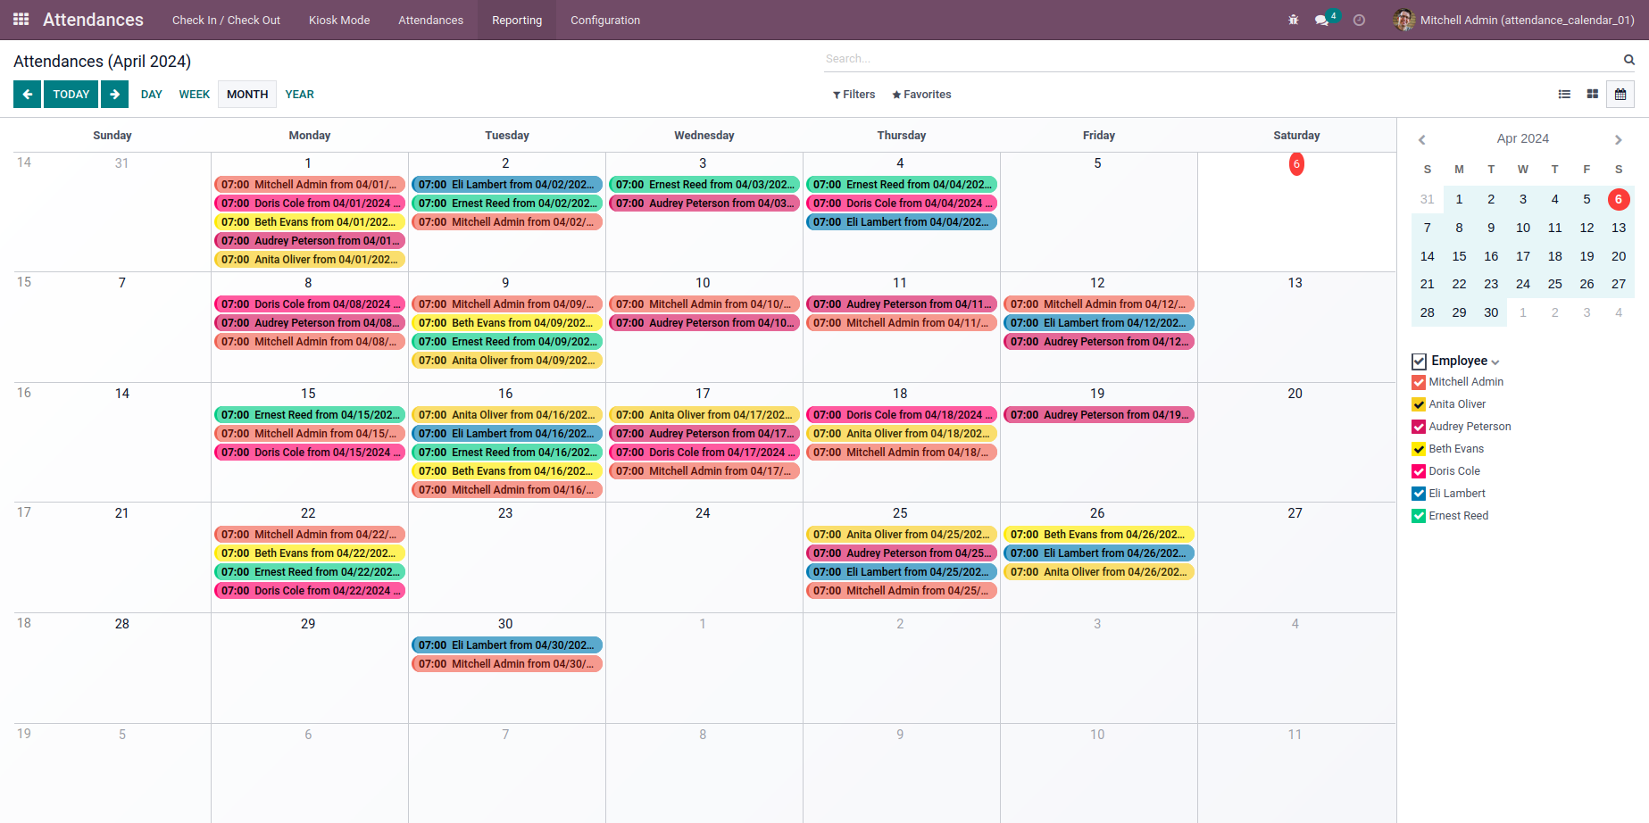This screenshot has height=823, width=1649.
Task: Uncheck Beth Evans employee filter
Action: point(1419,449)
